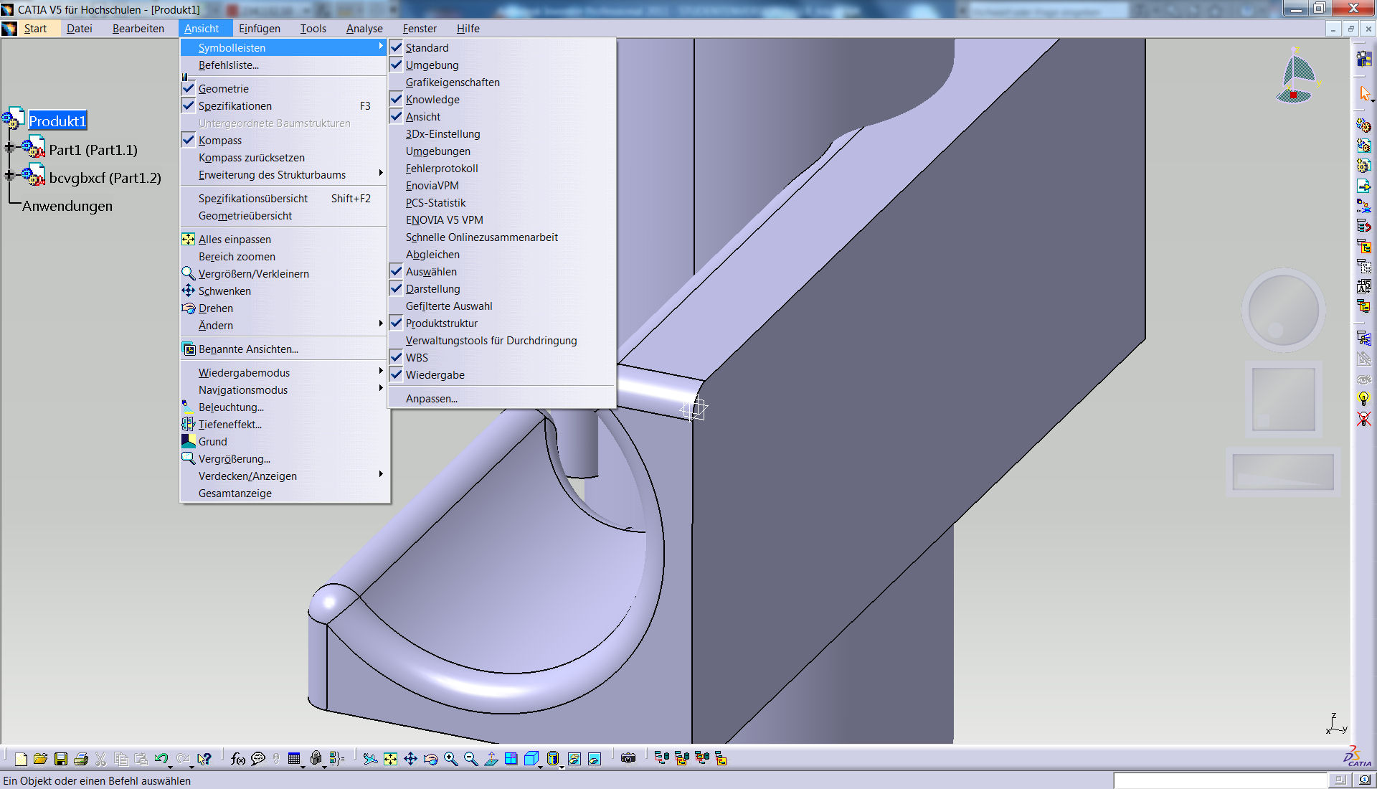
Task: Open the Bearbeiten menu
Action: click(x=138, y=29)
